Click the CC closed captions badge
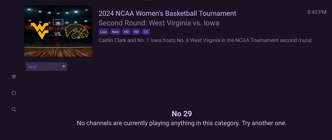 (x=146, y=32)
